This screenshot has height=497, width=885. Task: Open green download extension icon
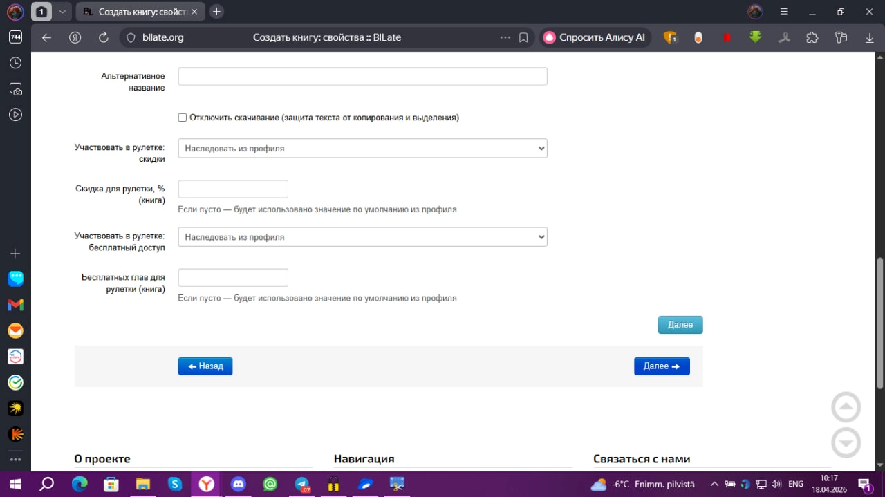(x=755, y=38)
